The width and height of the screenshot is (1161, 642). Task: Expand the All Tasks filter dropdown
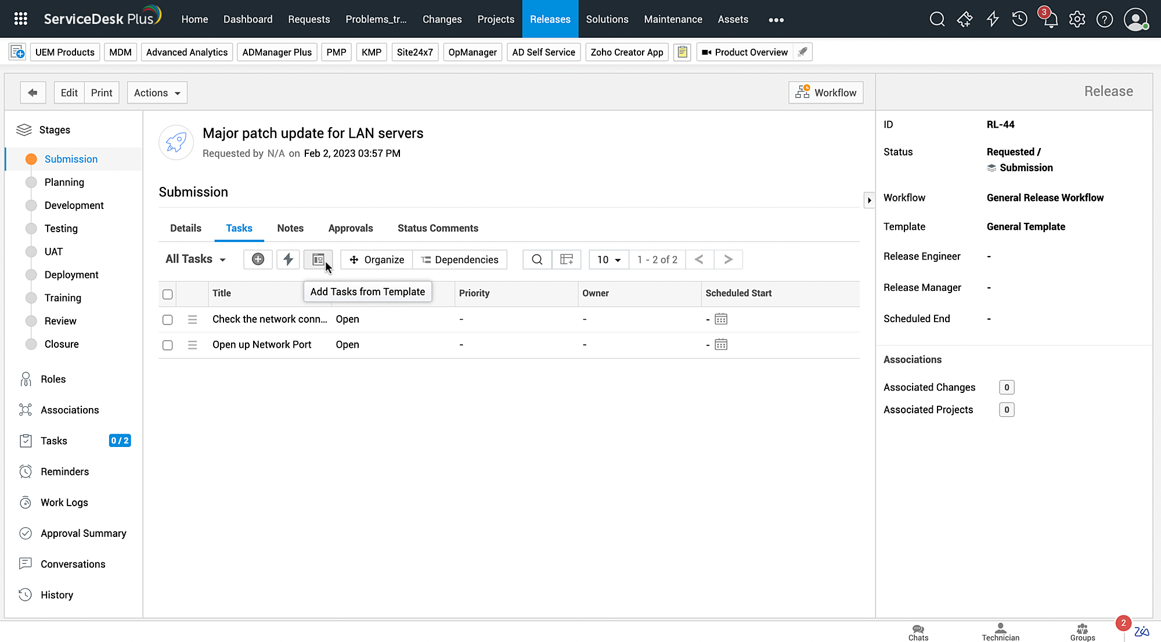(x=196, y=259)
